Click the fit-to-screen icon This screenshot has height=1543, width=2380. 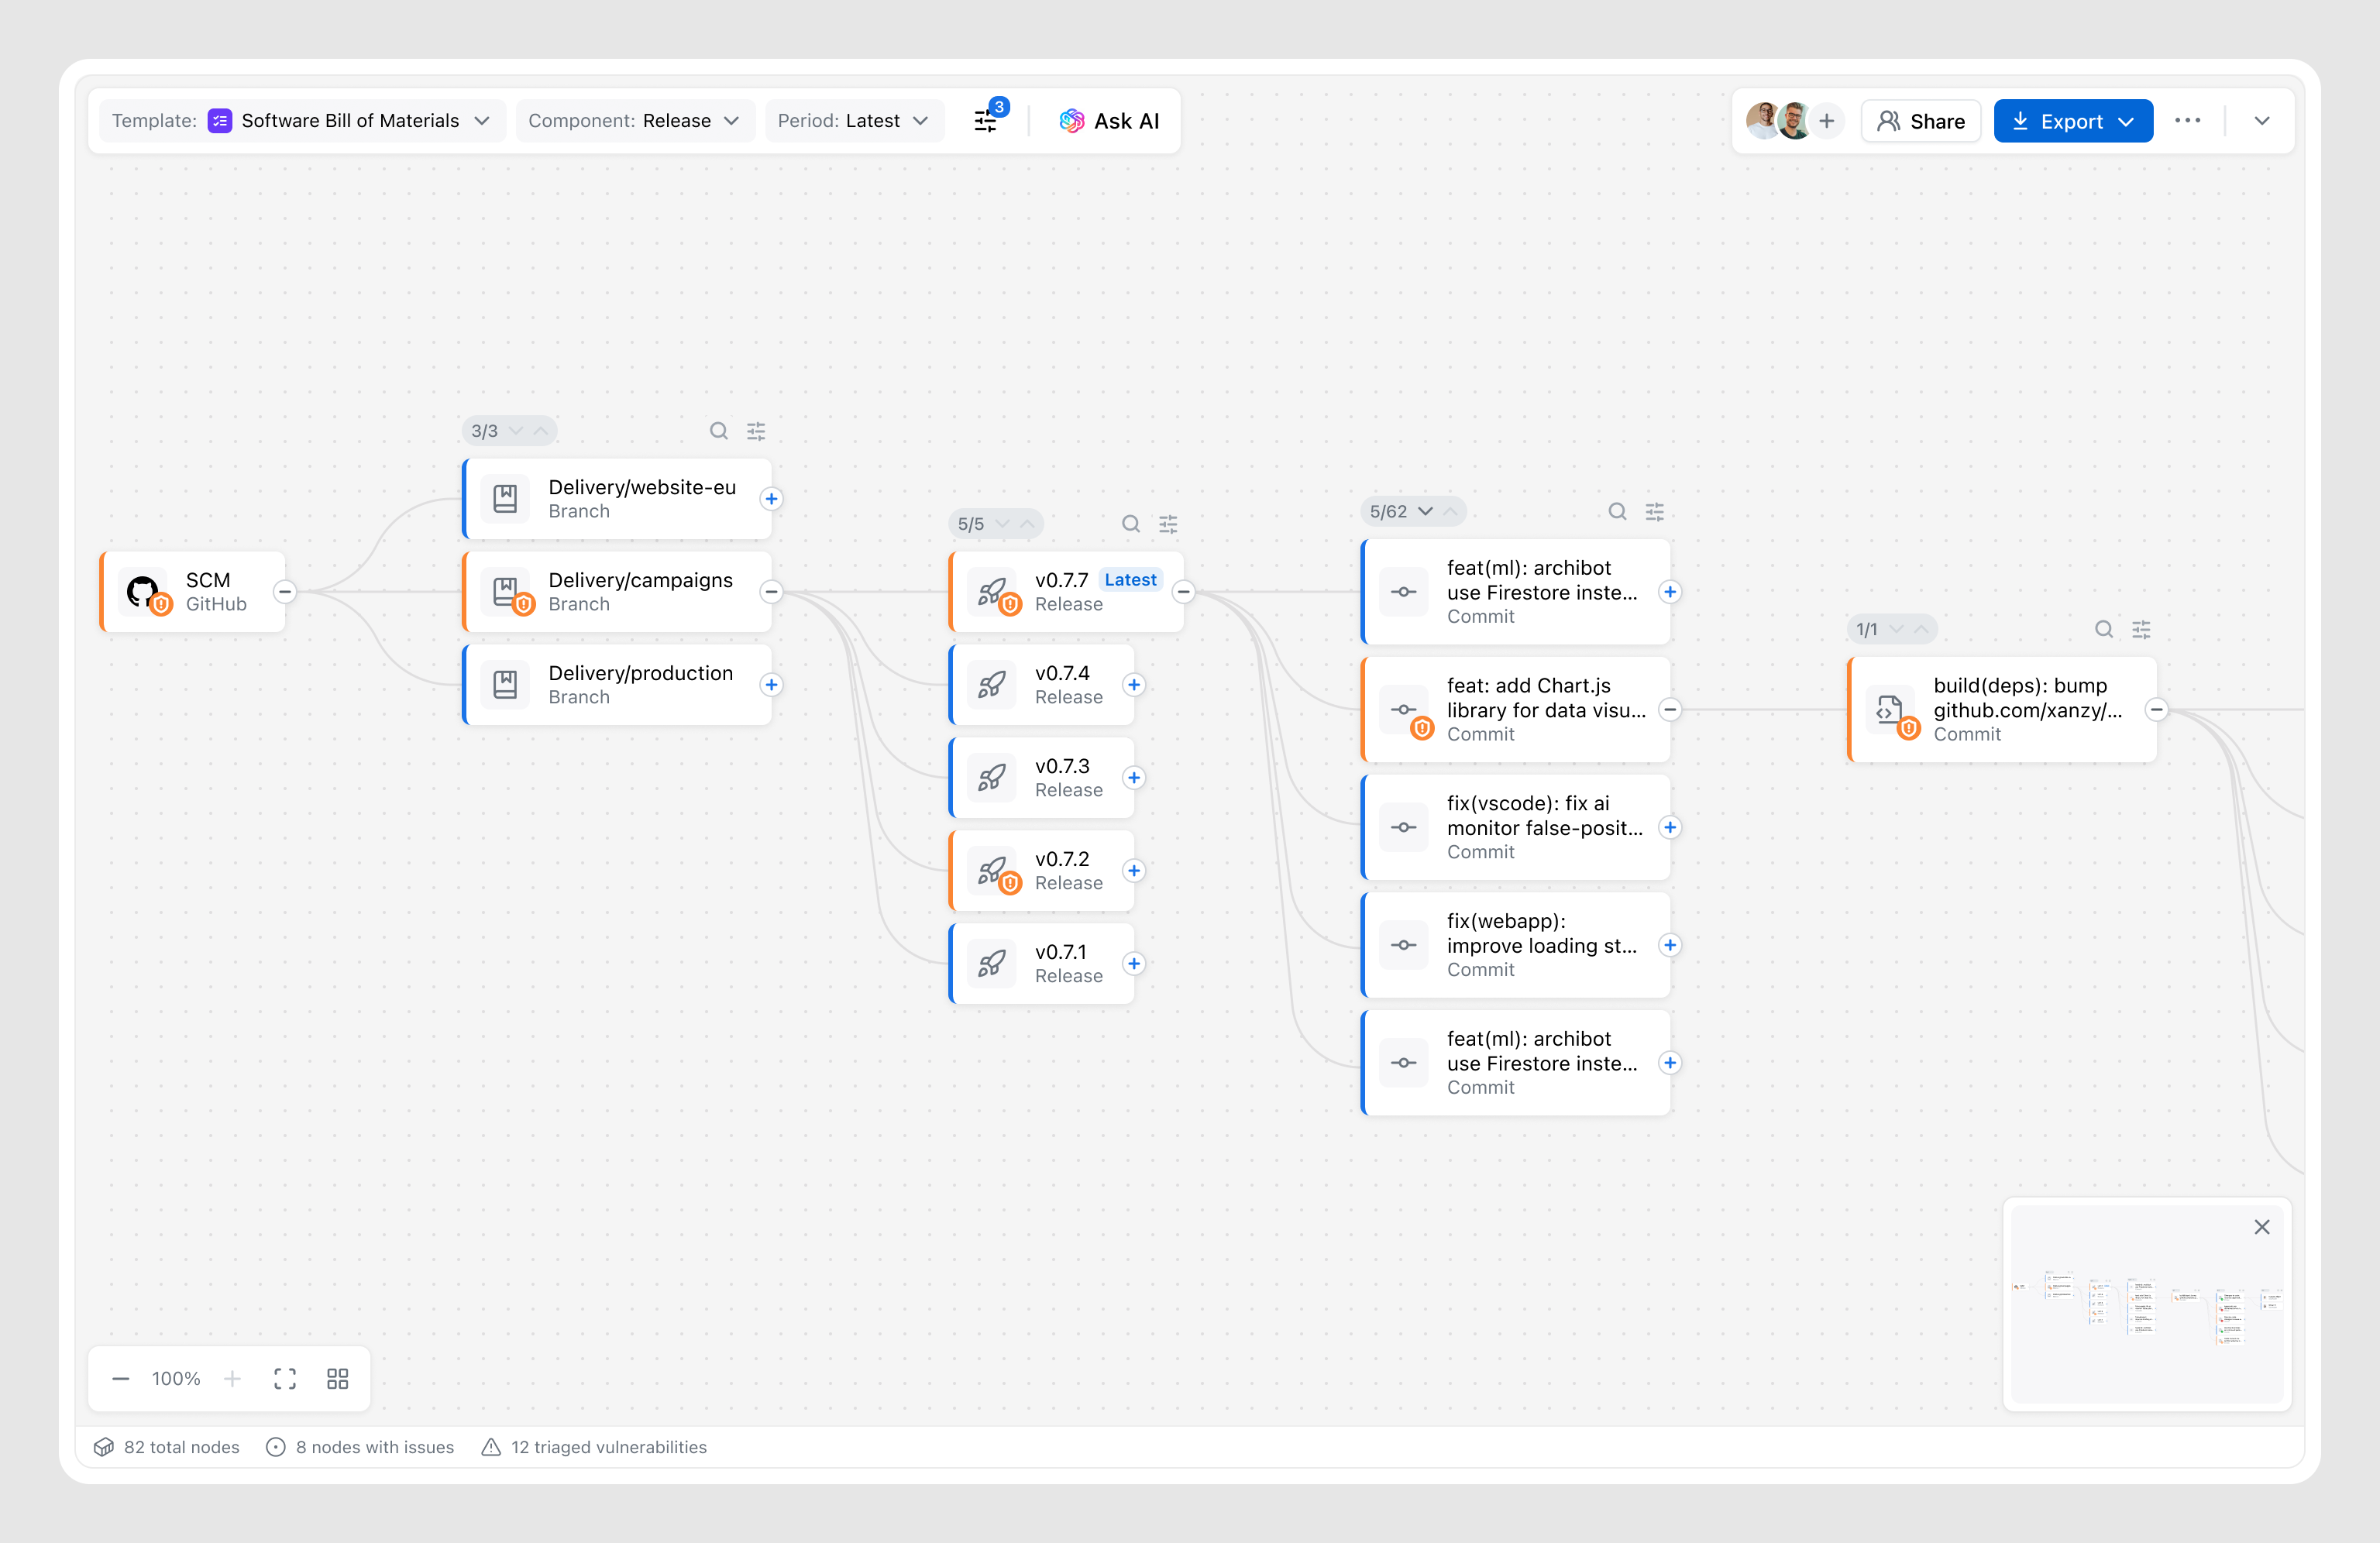[x=285, y=1379]
